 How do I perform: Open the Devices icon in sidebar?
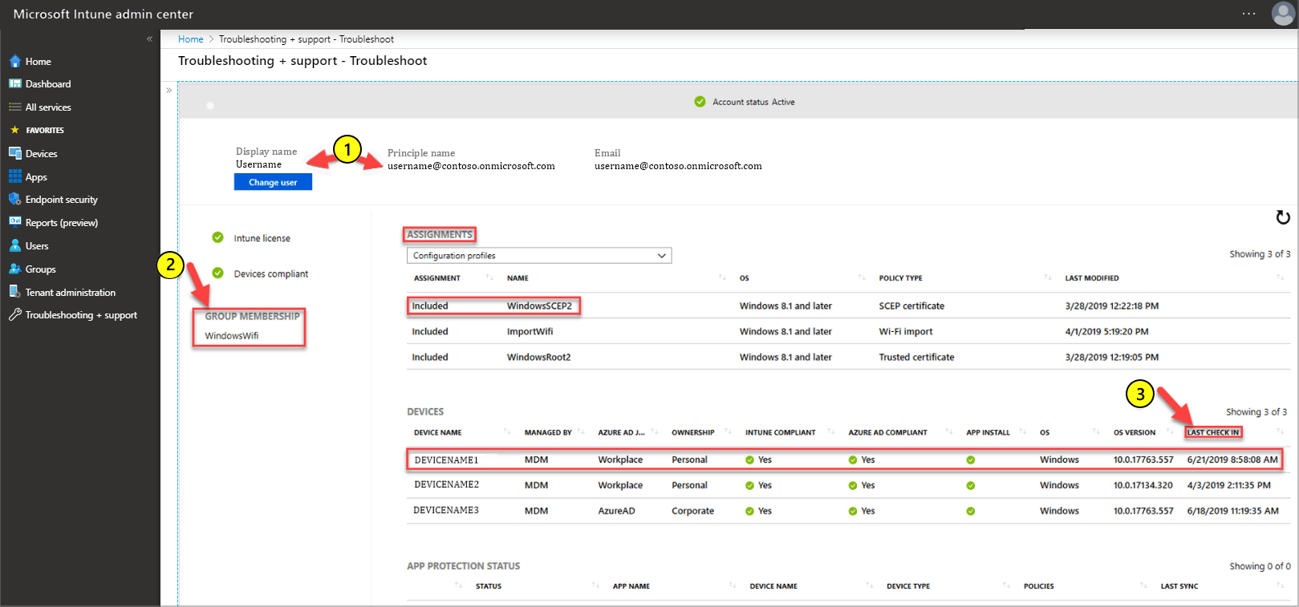(15, 153)
